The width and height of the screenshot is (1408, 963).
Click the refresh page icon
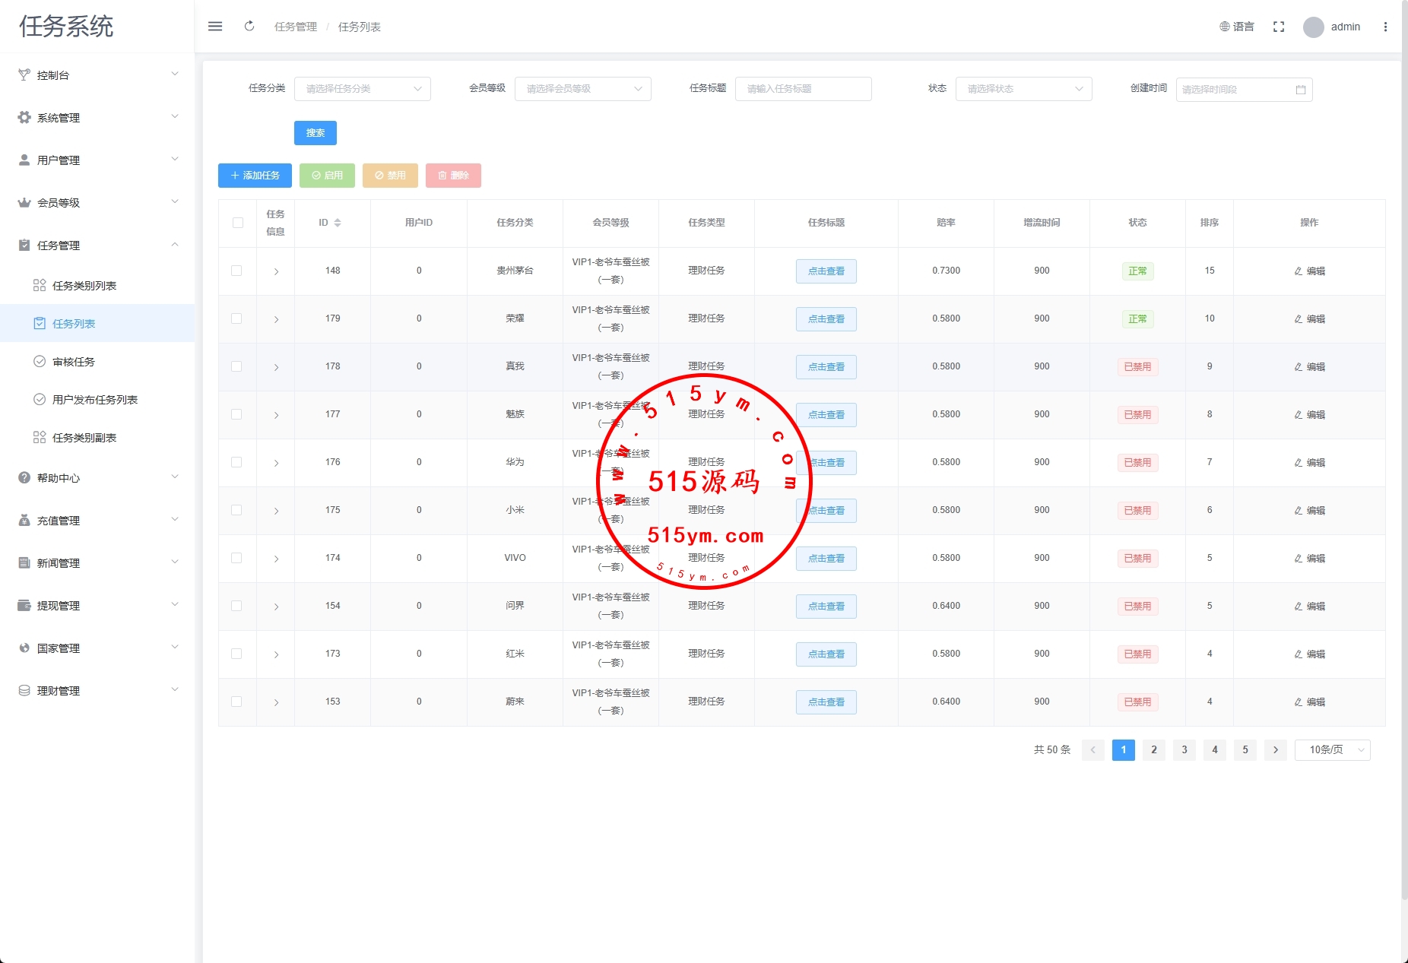[249, 27]
